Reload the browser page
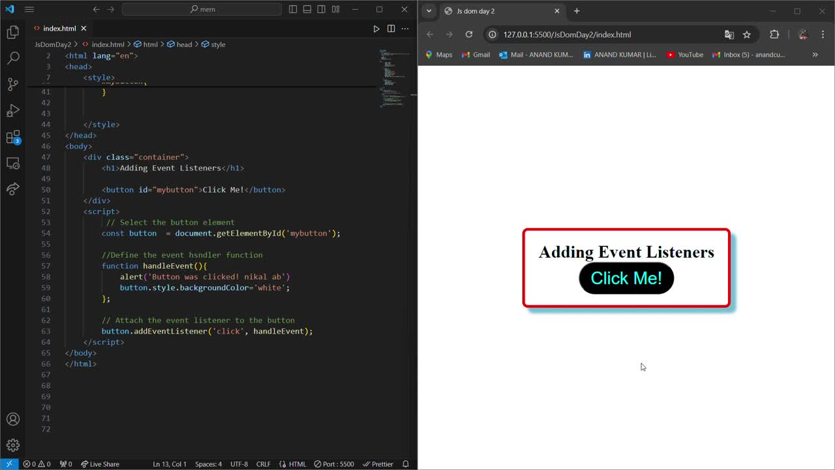 pyautogui.click(x=468, y=35)
